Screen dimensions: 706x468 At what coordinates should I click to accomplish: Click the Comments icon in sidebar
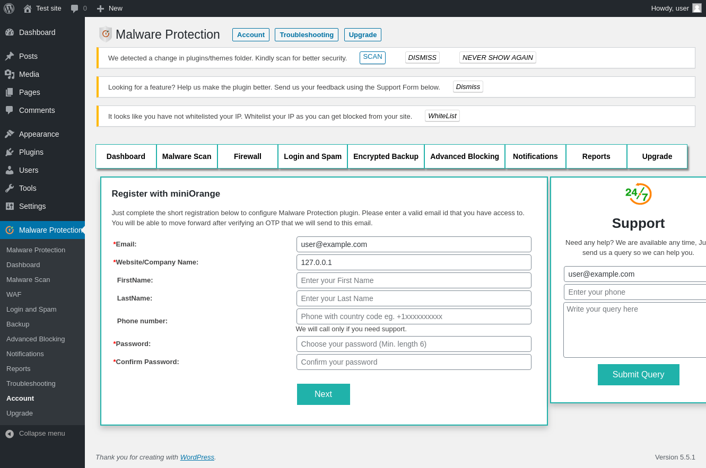coord(10,110)
